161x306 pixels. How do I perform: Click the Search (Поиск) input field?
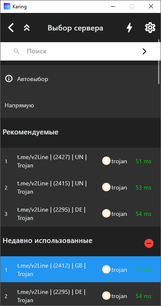click(x=80, y=51)
